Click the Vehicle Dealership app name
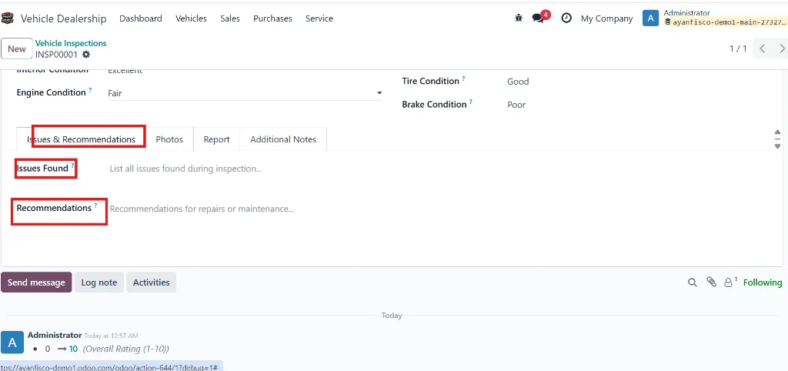Image resolution: width=788 pixels, height=371 pixels. coord(63,18)
